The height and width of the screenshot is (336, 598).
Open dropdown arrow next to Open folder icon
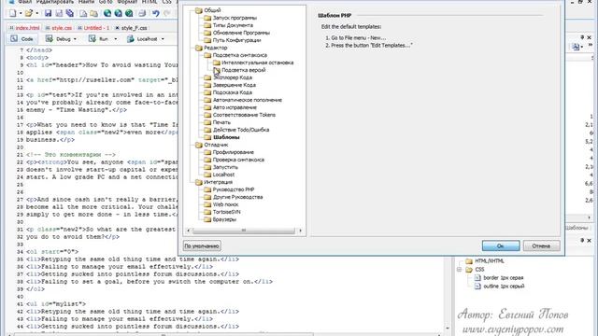pos(37,14)
